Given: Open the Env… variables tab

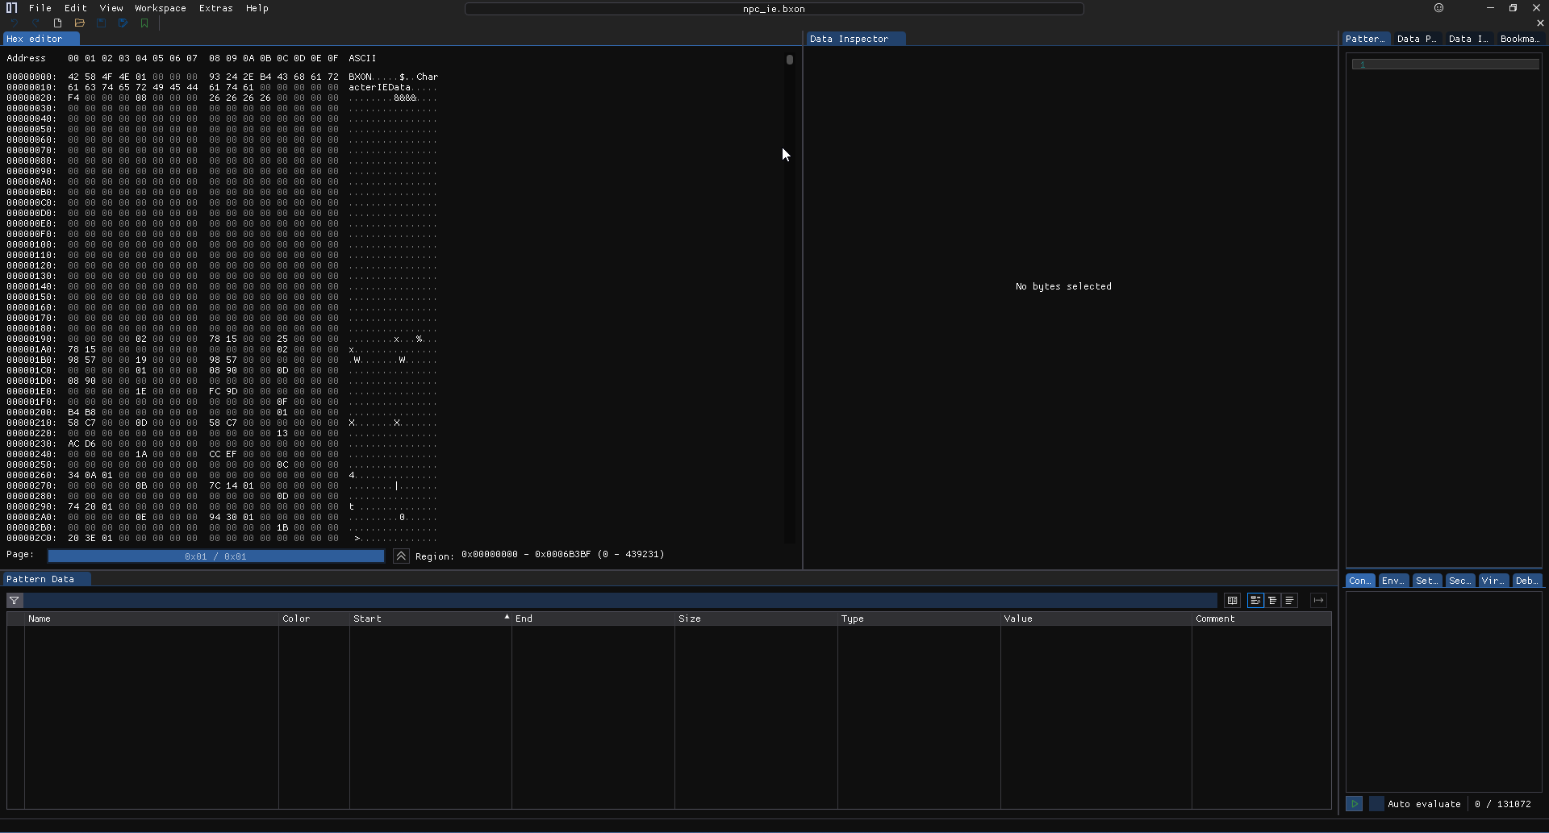Looking at the screenshot, I should click(x=1393, y=581).
